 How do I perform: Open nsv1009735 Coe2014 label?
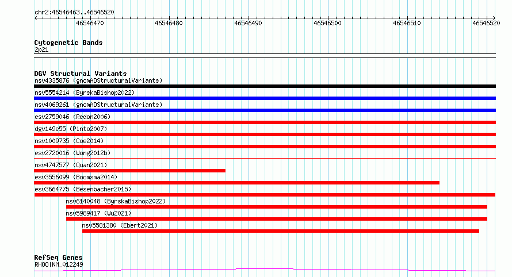[x=69, y=141]
